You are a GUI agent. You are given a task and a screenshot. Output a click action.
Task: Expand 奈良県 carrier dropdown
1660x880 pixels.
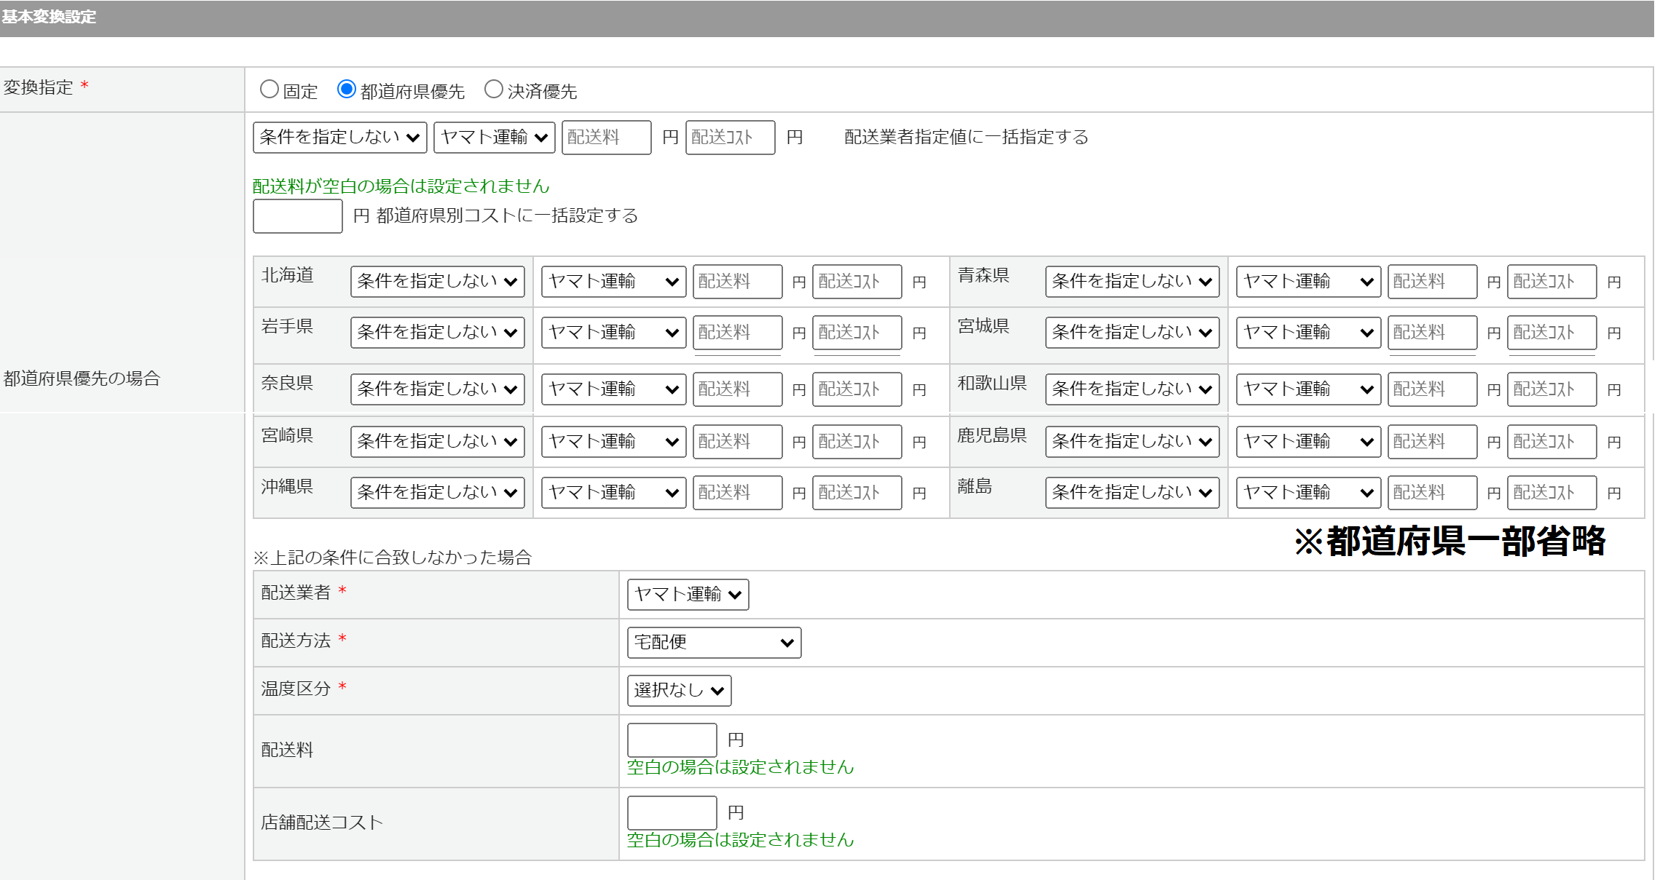[613, 389]
